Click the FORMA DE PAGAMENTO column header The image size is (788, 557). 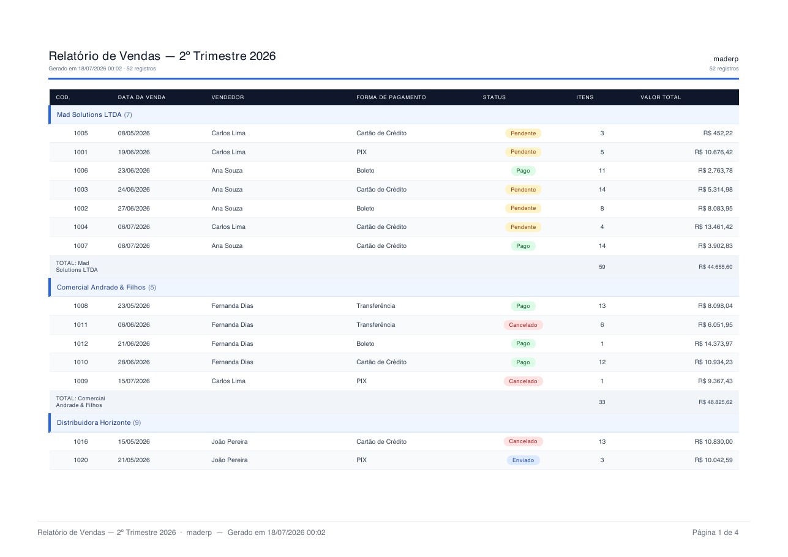[x=391, y=97]
